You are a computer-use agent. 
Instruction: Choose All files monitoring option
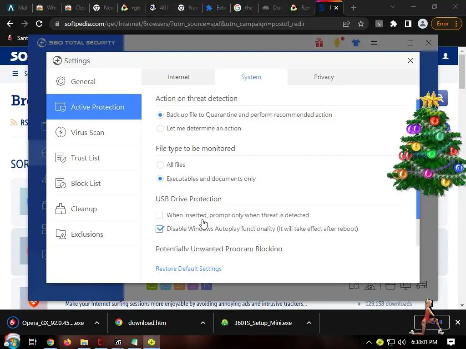click(160, 165)
